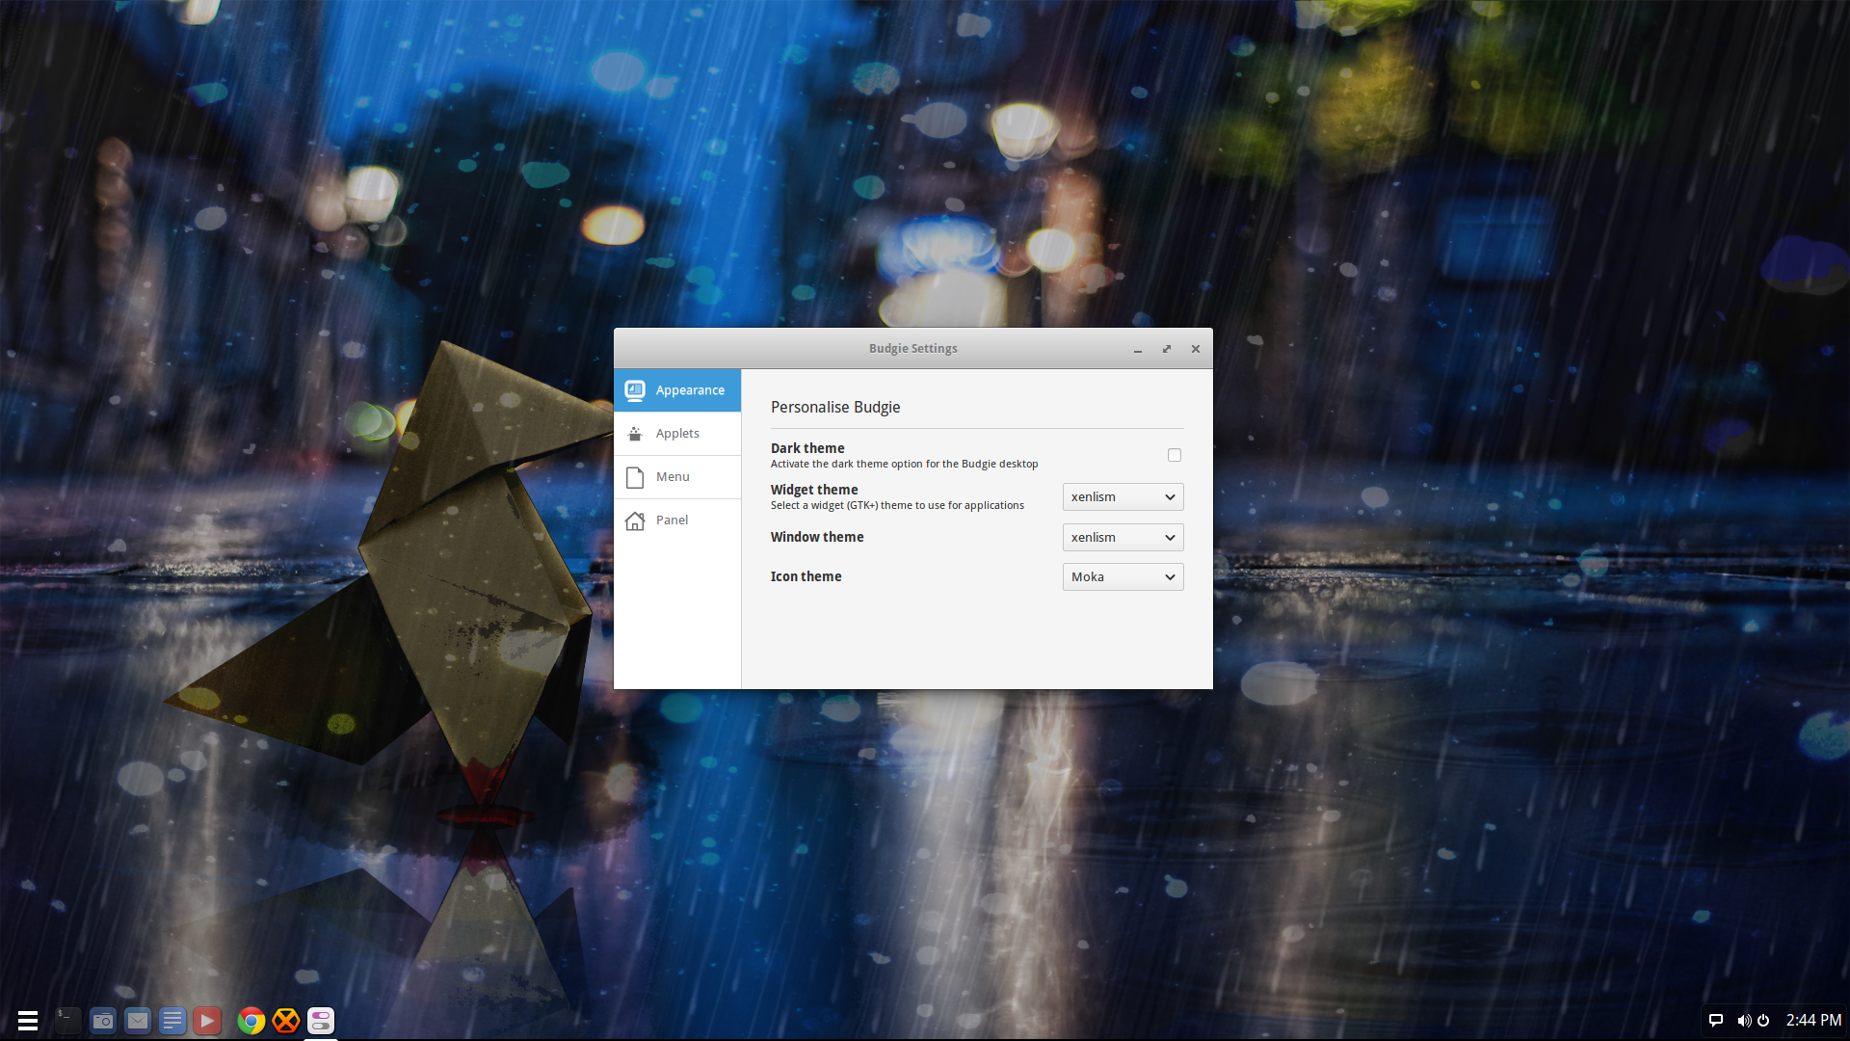
Task: Open the Budgie menu hamburger icon
Action: coord(28,1020)
